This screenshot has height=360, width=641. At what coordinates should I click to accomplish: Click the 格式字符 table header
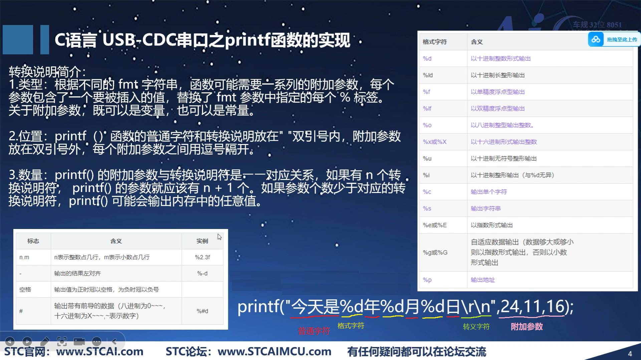[434, 42]
